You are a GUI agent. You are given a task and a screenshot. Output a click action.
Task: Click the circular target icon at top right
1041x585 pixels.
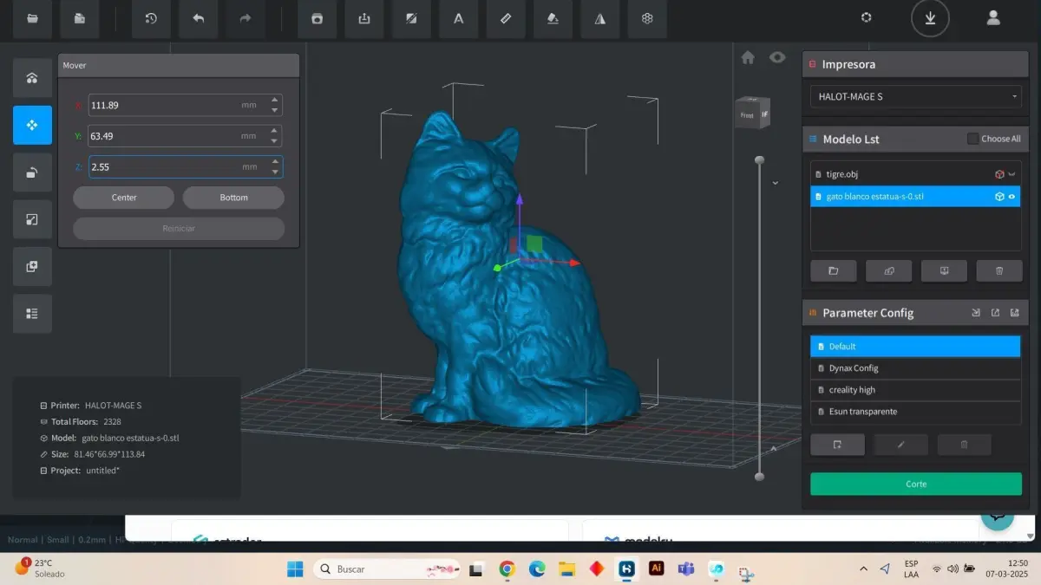tap(866, 17)
